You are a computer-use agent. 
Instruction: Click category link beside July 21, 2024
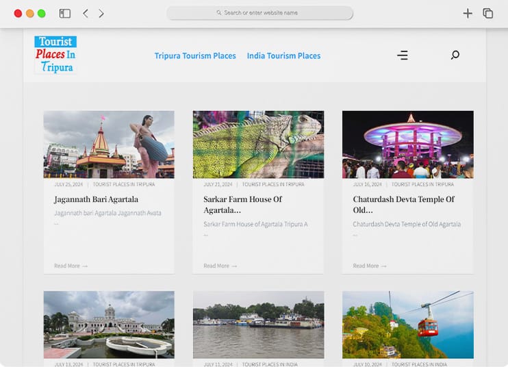point(273,184)
